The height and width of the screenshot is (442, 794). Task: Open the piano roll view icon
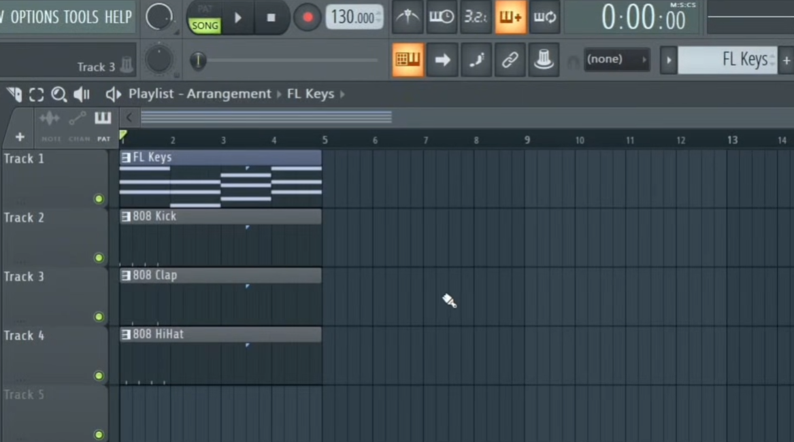pyautogui.click(x=408, y=60)
